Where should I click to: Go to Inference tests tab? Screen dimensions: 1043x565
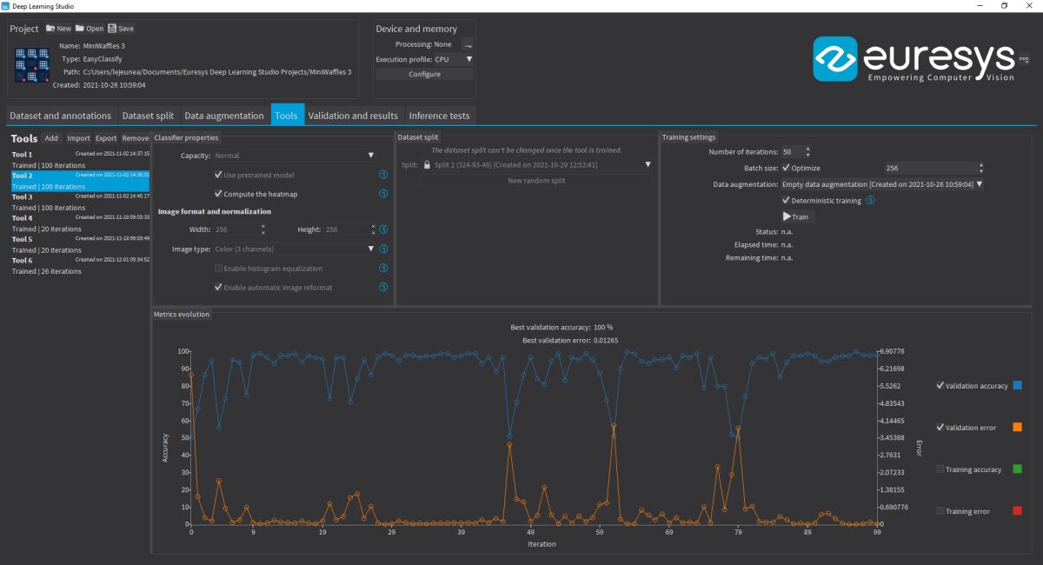point(441,116)
